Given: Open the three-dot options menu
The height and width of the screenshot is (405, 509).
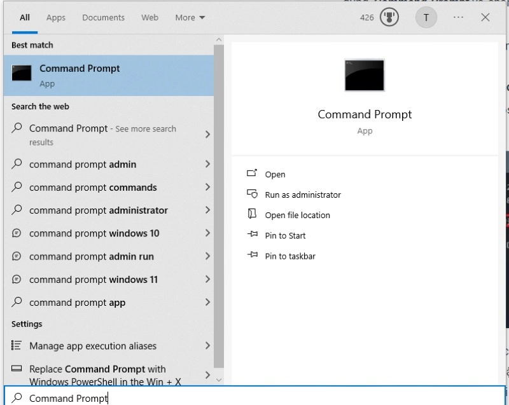Looking at the screenshot, I should click(x=458, y=17).
